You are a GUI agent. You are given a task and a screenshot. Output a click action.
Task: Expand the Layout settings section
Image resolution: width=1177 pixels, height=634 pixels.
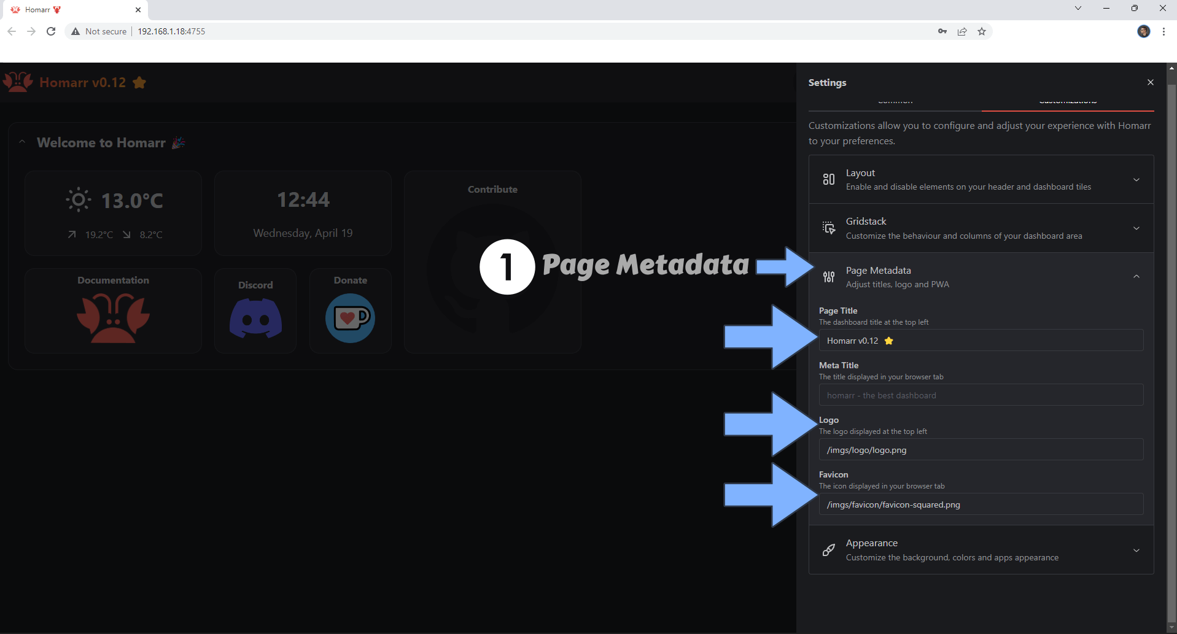click(981, 179)
